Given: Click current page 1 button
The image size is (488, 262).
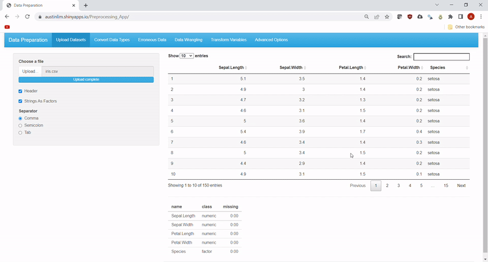Looking at the screenshot, I should point(376,186).
